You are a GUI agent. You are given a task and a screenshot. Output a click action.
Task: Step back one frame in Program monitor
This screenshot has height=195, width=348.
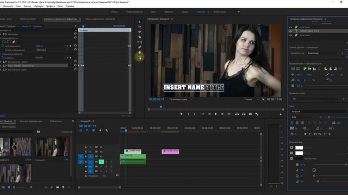209,114
